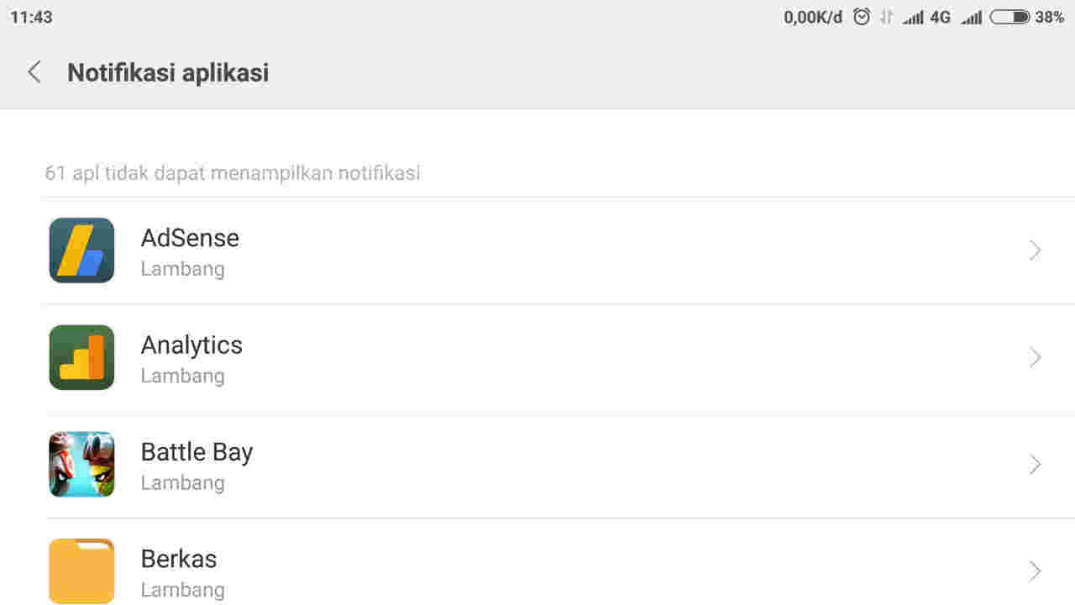
Task: Expand Berkas notification settings
Action: click(1035, 571)
